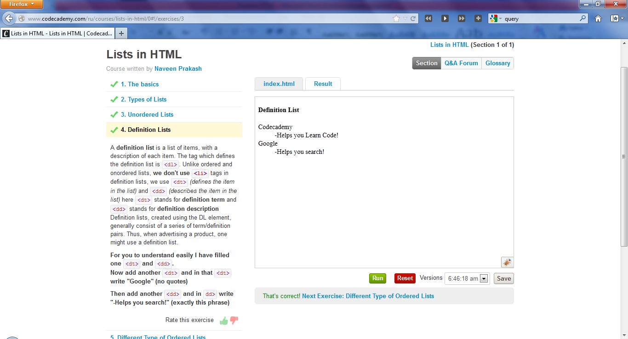Switch to the Result tab

tap(323, 84)
